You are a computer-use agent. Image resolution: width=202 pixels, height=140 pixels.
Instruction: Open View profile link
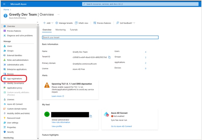coord(57,126)
